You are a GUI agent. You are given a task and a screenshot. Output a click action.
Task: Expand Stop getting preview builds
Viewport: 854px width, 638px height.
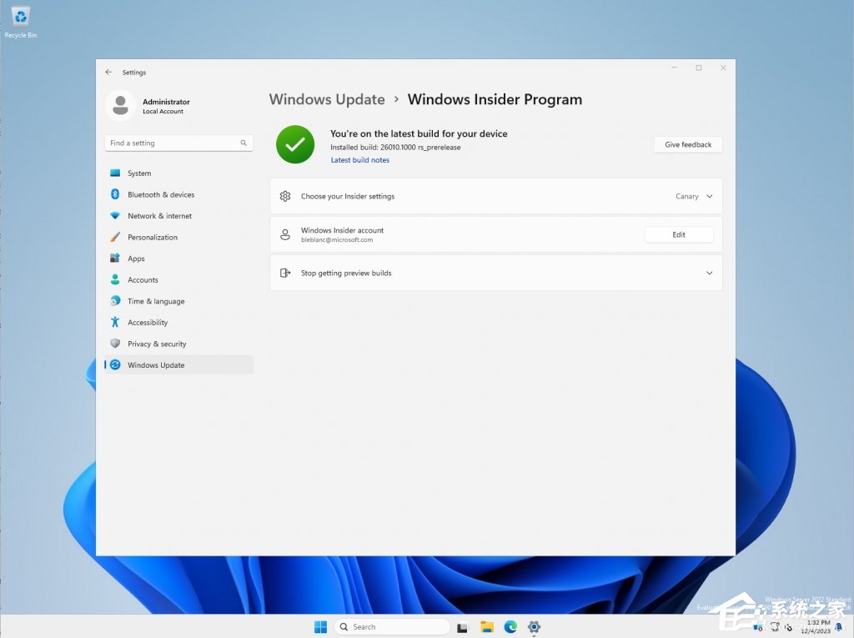pyautogui.click(x=709, y=274)
